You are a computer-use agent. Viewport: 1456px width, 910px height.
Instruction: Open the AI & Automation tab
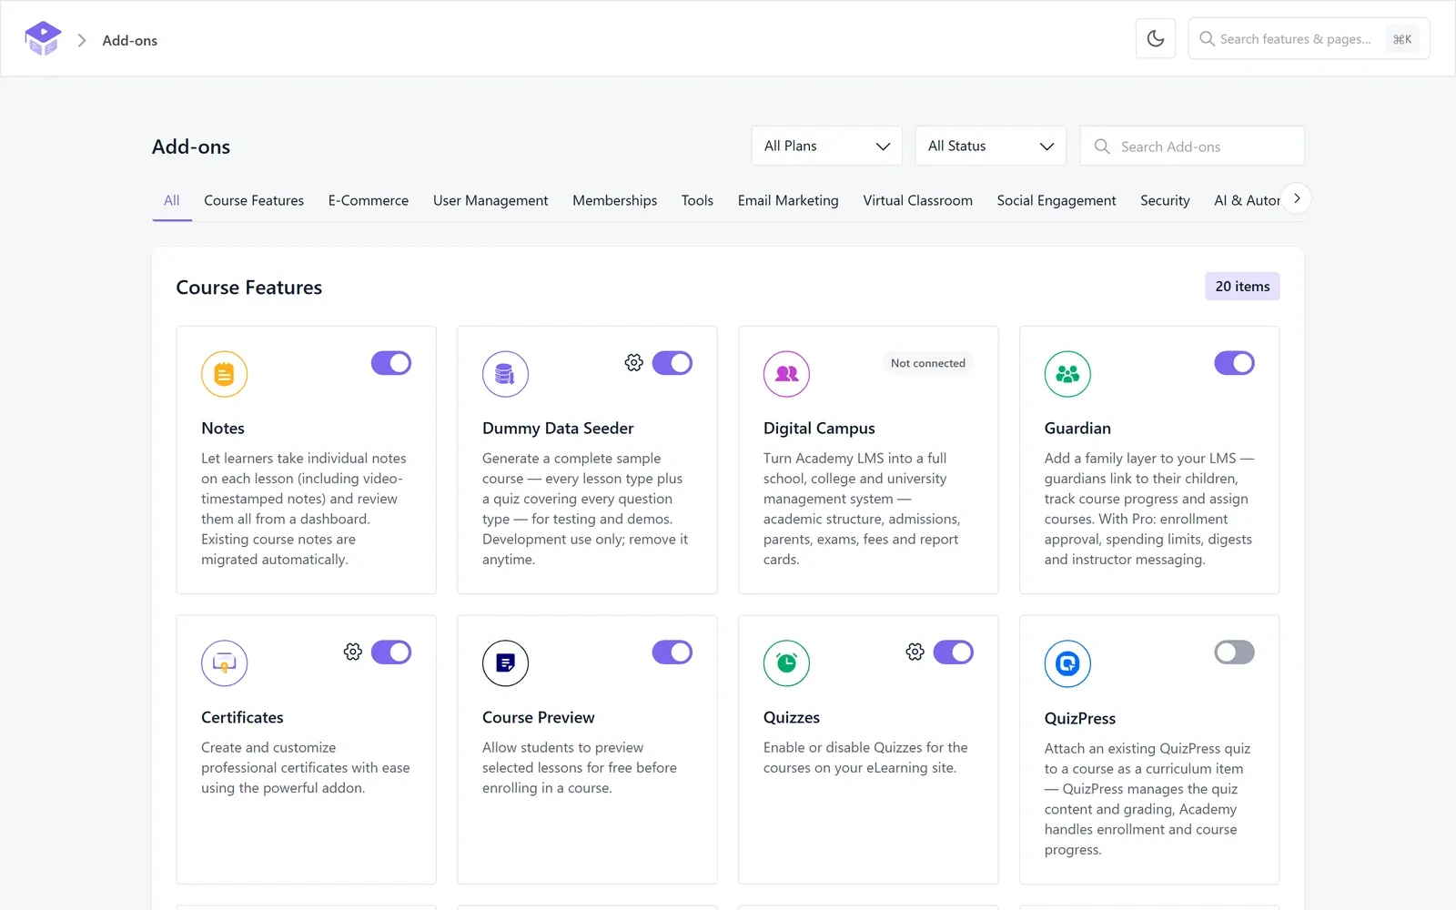click(x=1247, y=200)
